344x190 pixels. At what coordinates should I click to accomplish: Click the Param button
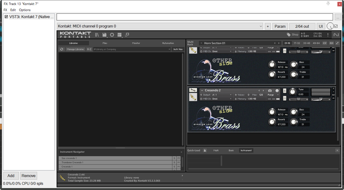coord(280,26)
